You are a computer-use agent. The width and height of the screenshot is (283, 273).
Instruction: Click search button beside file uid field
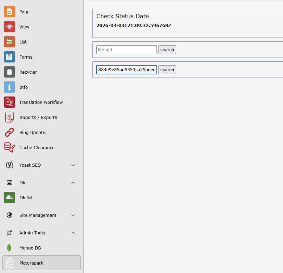point(167,49)
